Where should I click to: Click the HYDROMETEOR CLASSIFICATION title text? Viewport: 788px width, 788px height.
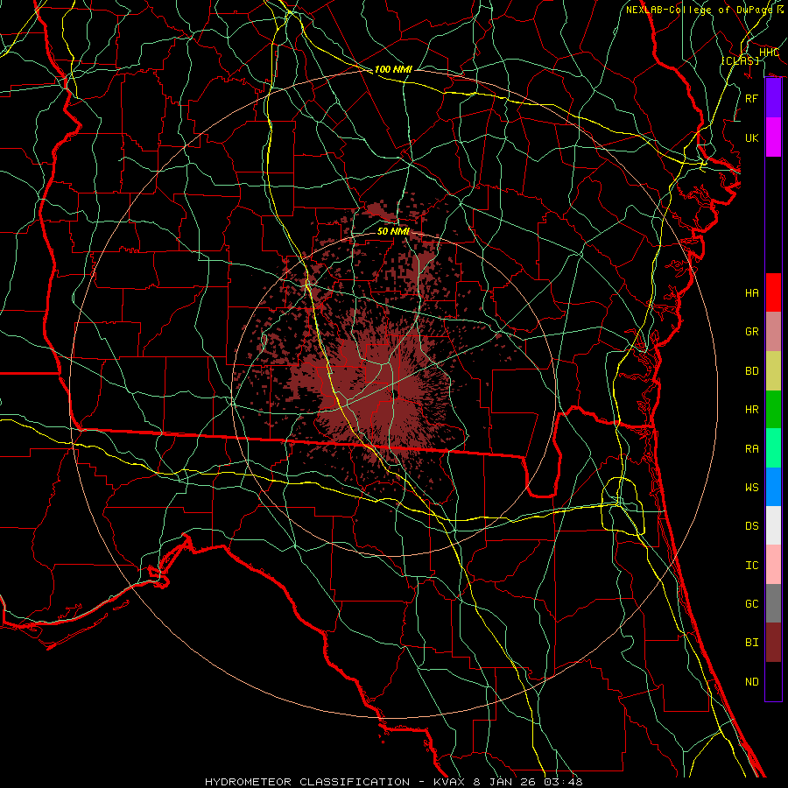pyautogui.click(x=307, y=782)
